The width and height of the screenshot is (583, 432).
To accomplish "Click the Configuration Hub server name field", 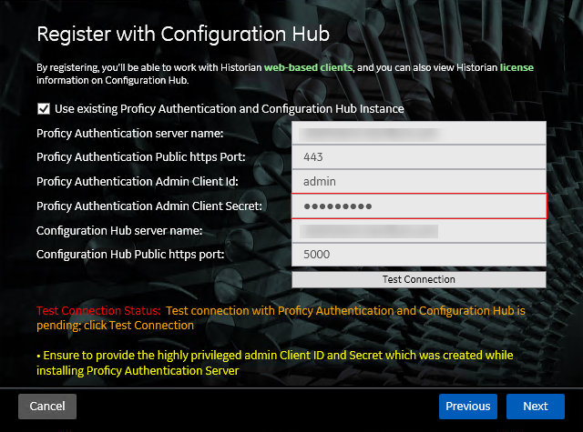I will click(419, 230).
